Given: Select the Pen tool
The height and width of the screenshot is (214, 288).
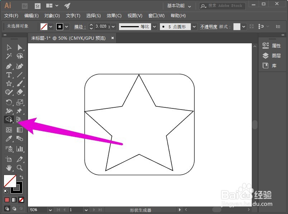Looking at the screenshot, I should point(9,66).
